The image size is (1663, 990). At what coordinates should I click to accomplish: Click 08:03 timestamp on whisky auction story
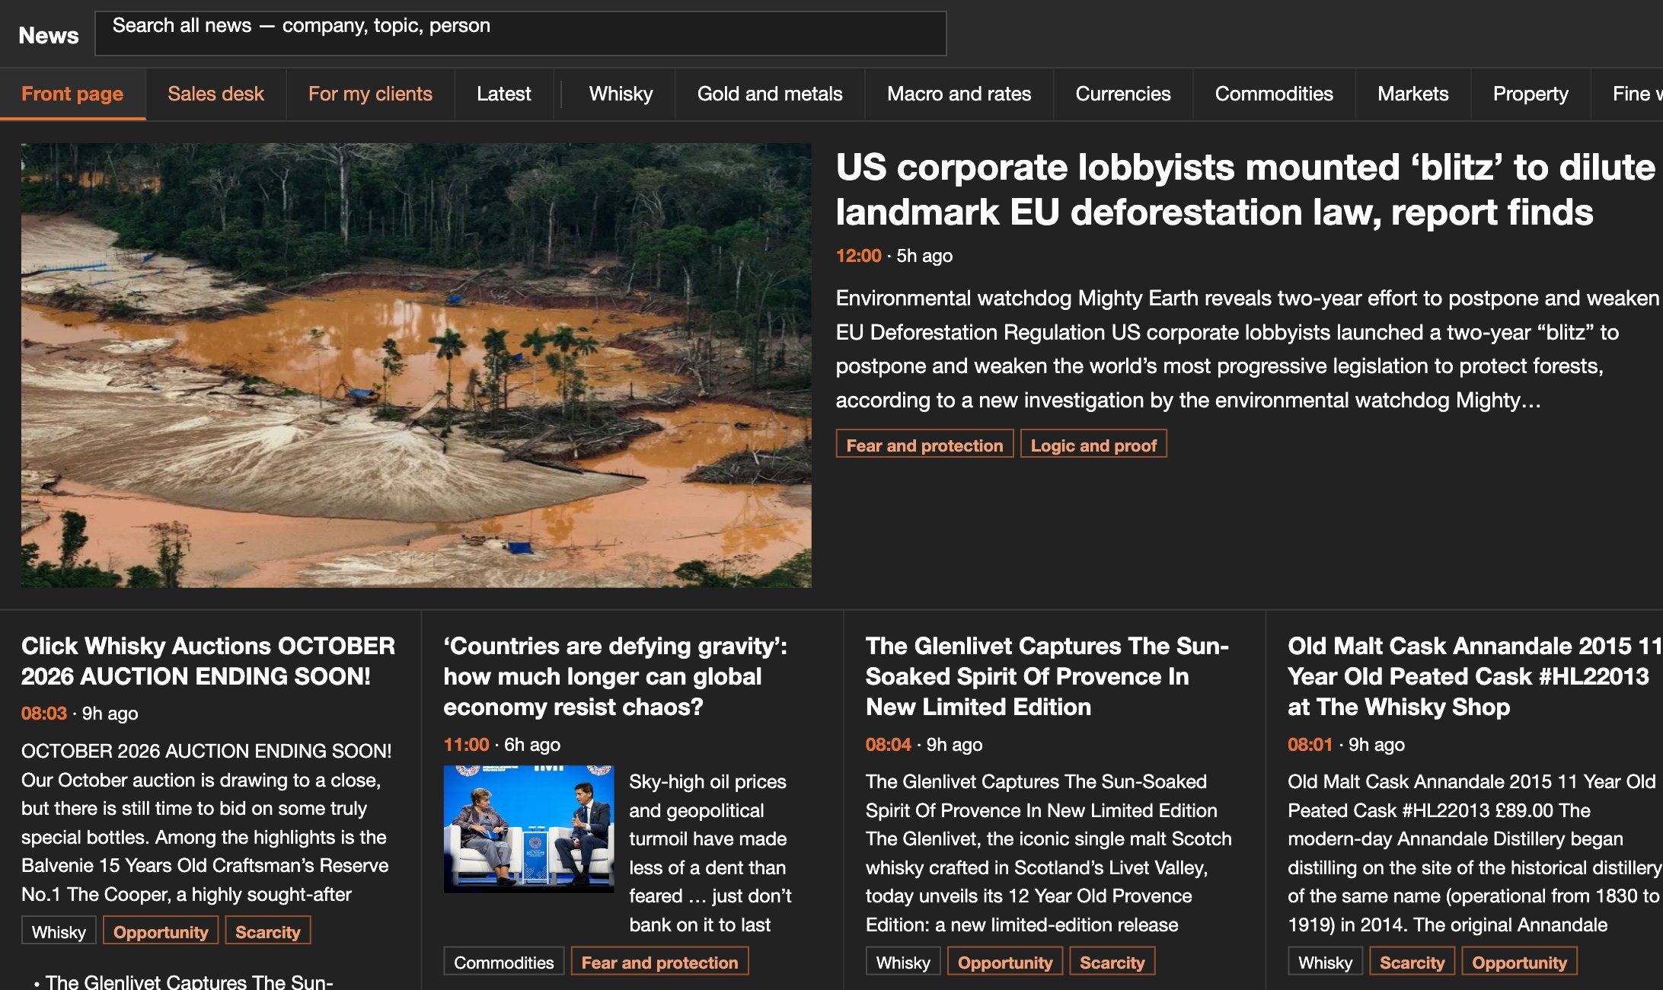tap(44, 714)
